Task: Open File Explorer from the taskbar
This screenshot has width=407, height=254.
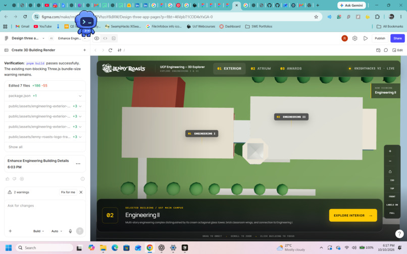Action: pos(103,248)
